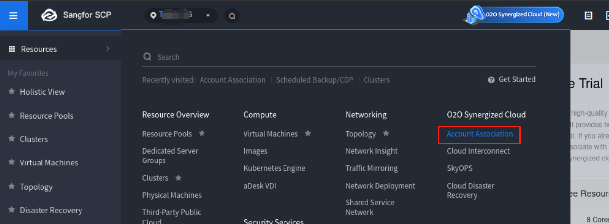The width and height of the screenshot is (609, 224).
Task: Click the Security Services heading
Action: (x=274, y=222)
